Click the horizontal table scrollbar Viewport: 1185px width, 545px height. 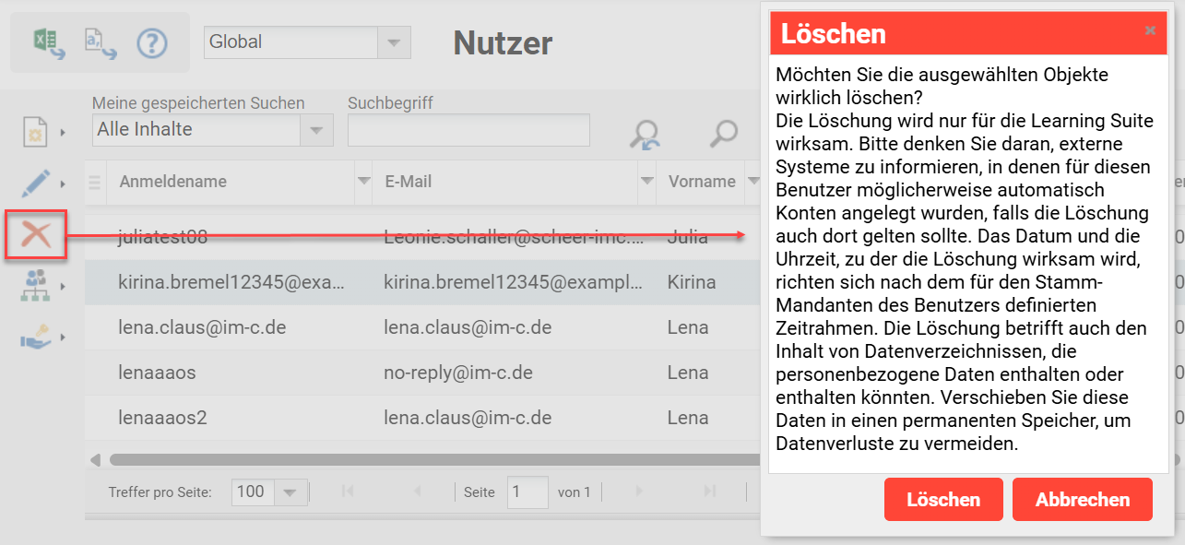coord(433,459)
